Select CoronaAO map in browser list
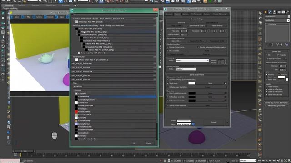291x163 pixels. [115, 94]
